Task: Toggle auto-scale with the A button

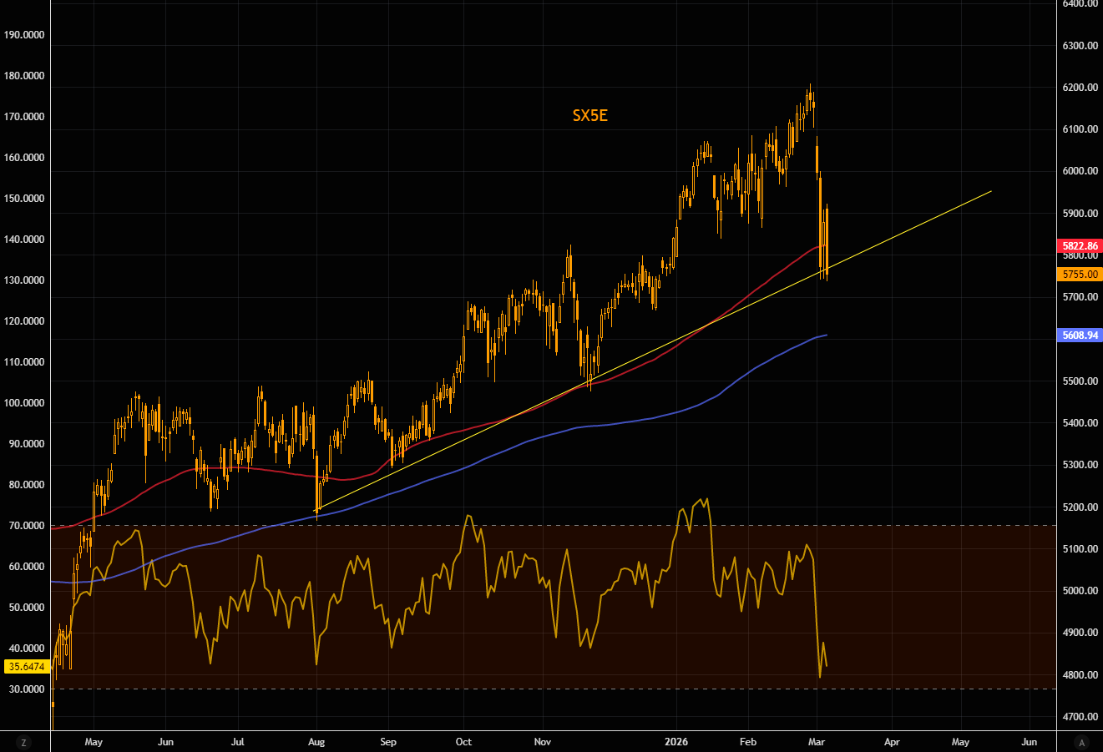Action: (1081, 742)
